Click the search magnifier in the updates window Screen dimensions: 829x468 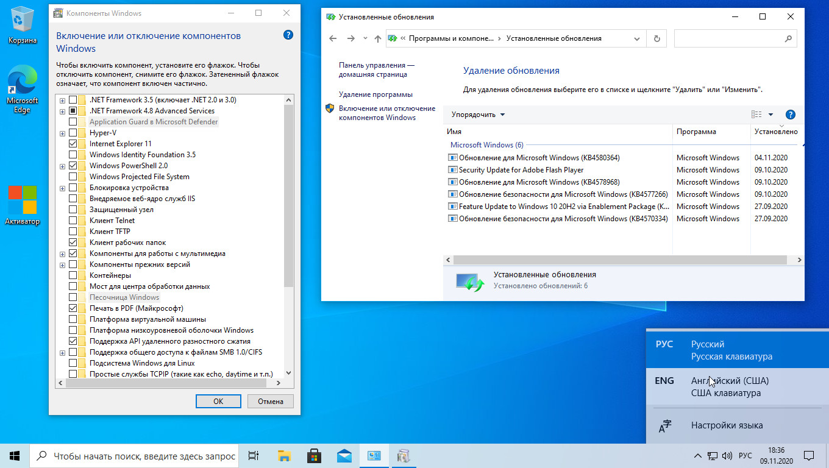point(788,38)
